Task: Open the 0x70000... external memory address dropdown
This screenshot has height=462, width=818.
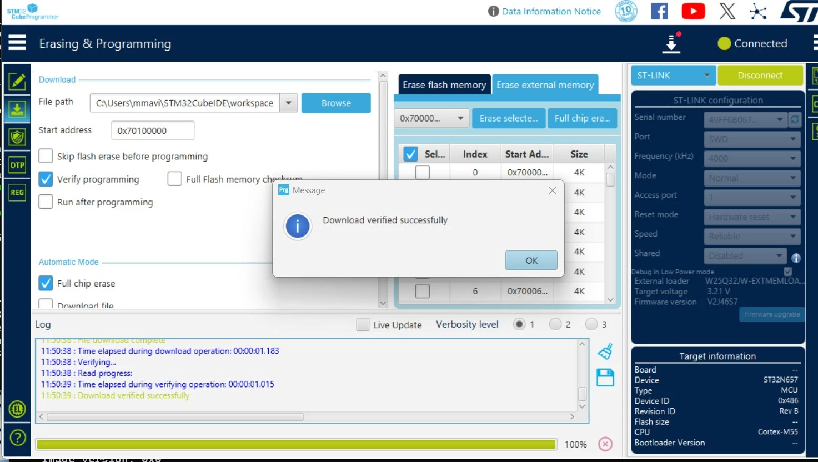Action: (x=431, y=118)
